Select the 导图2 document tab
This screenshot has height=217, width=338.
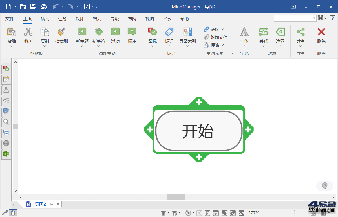(40, 204)
